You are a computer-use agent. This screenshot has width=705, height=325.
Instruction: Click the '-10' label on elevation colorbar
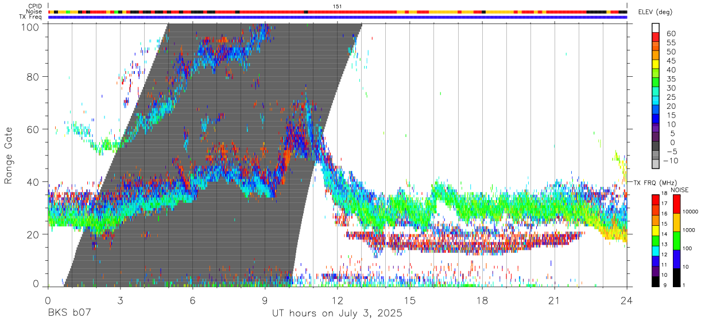click(669, 160)
